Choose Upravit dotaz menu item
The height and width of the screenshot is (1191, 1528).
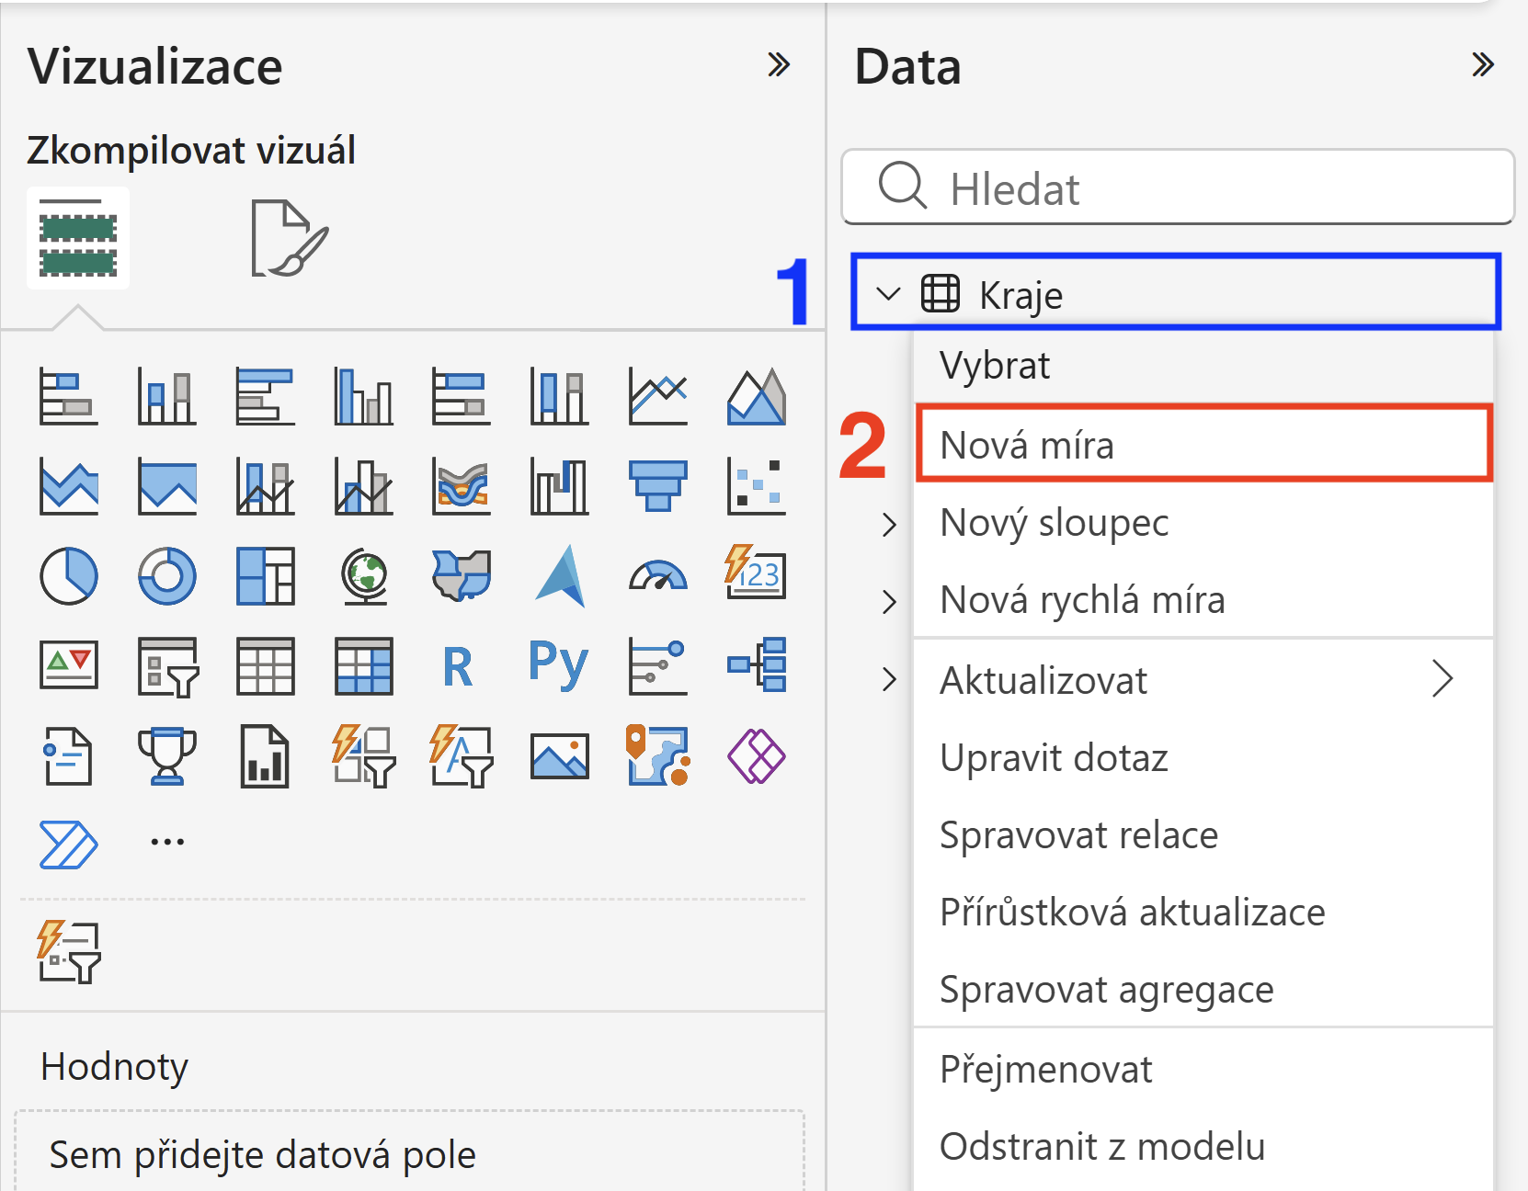(x=1203, y=758)
